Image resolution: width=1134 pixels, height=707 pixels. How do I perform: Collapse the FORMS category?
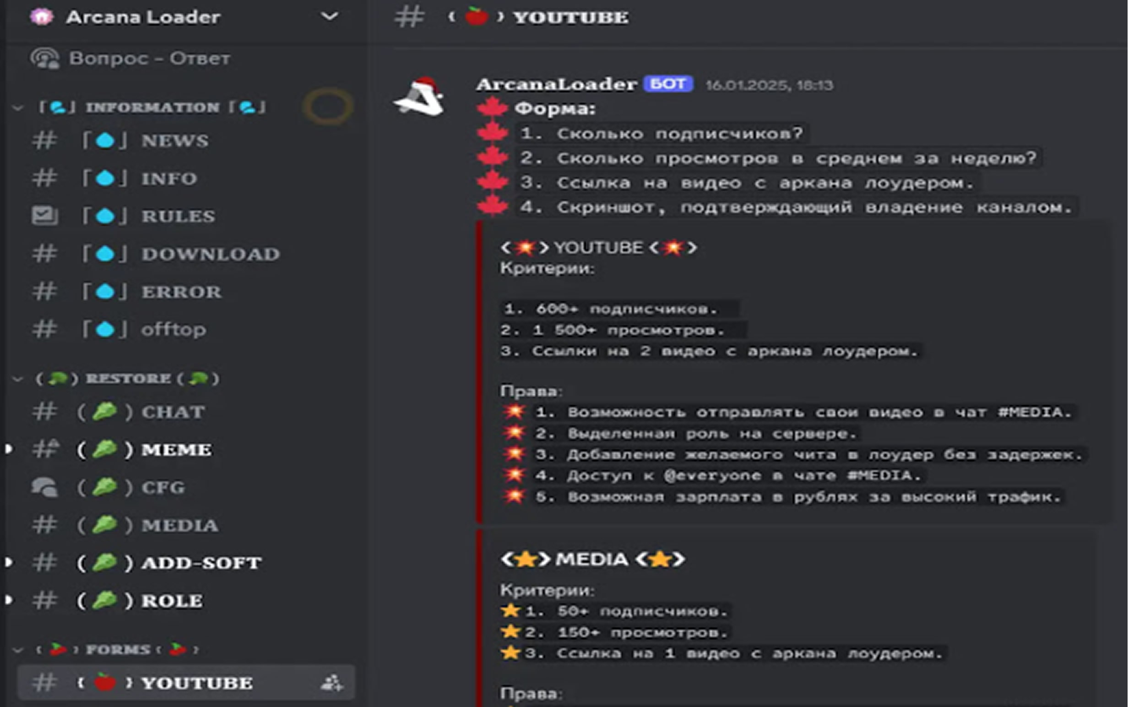tap(17, 650)
